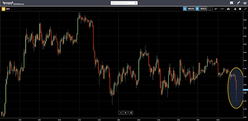Zoom in the chart with plus button
This screenshot has height=121, width=248.
tap(125, 113)
